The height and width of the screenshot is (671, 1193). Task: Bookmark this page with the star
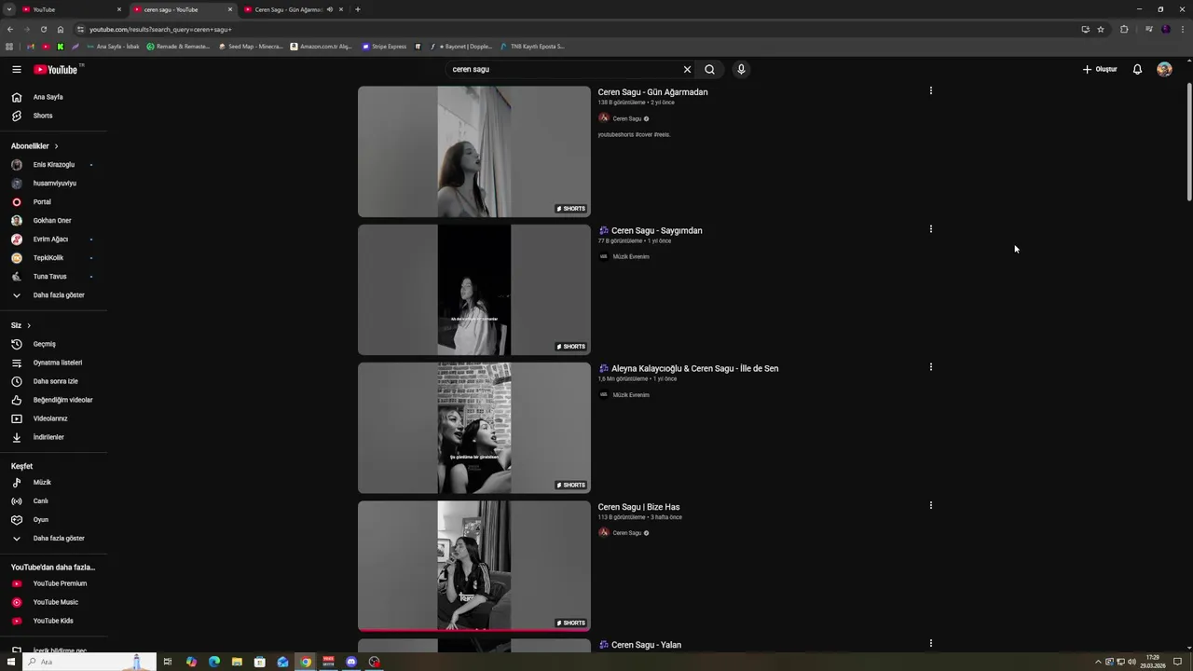(x=1101, y=29)
